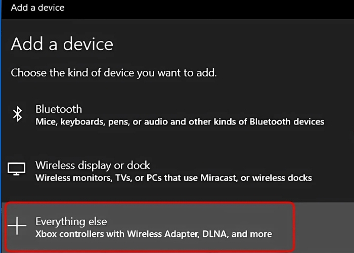Click the plus icon for Everything else
This screenshot has width=354, height=253.
18,227
